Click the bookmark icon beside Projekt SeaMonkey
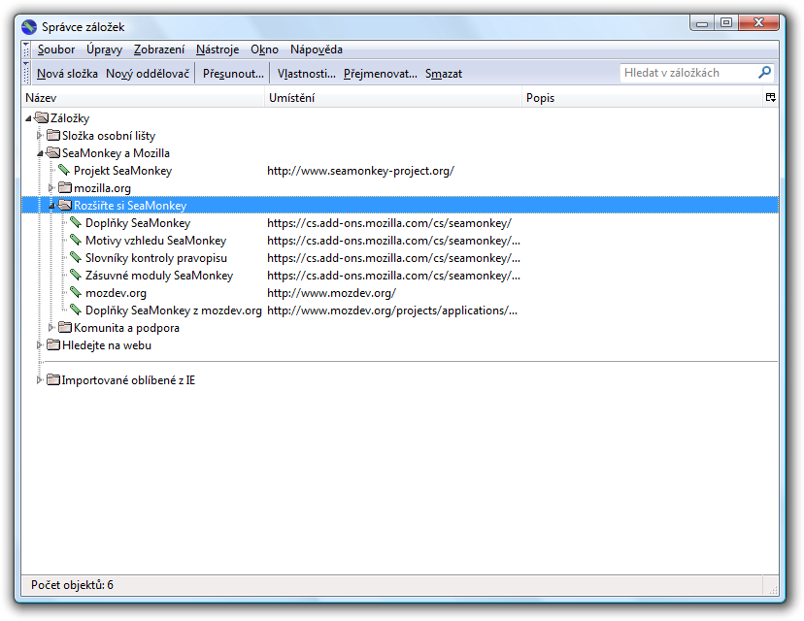 [x=65, y=171]
